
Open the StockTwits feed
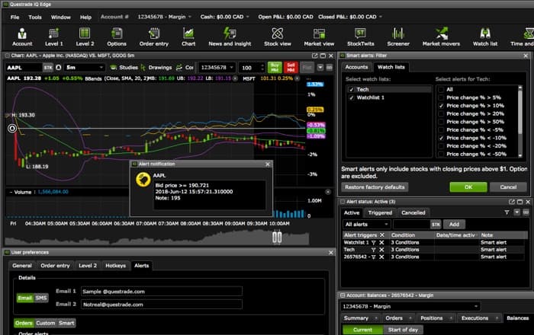[x=360, y=37]
